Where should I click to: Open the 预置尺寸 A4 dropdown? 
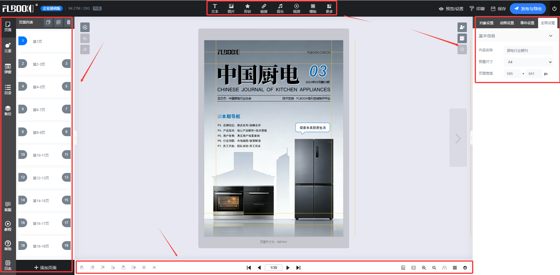click(528, 62)
